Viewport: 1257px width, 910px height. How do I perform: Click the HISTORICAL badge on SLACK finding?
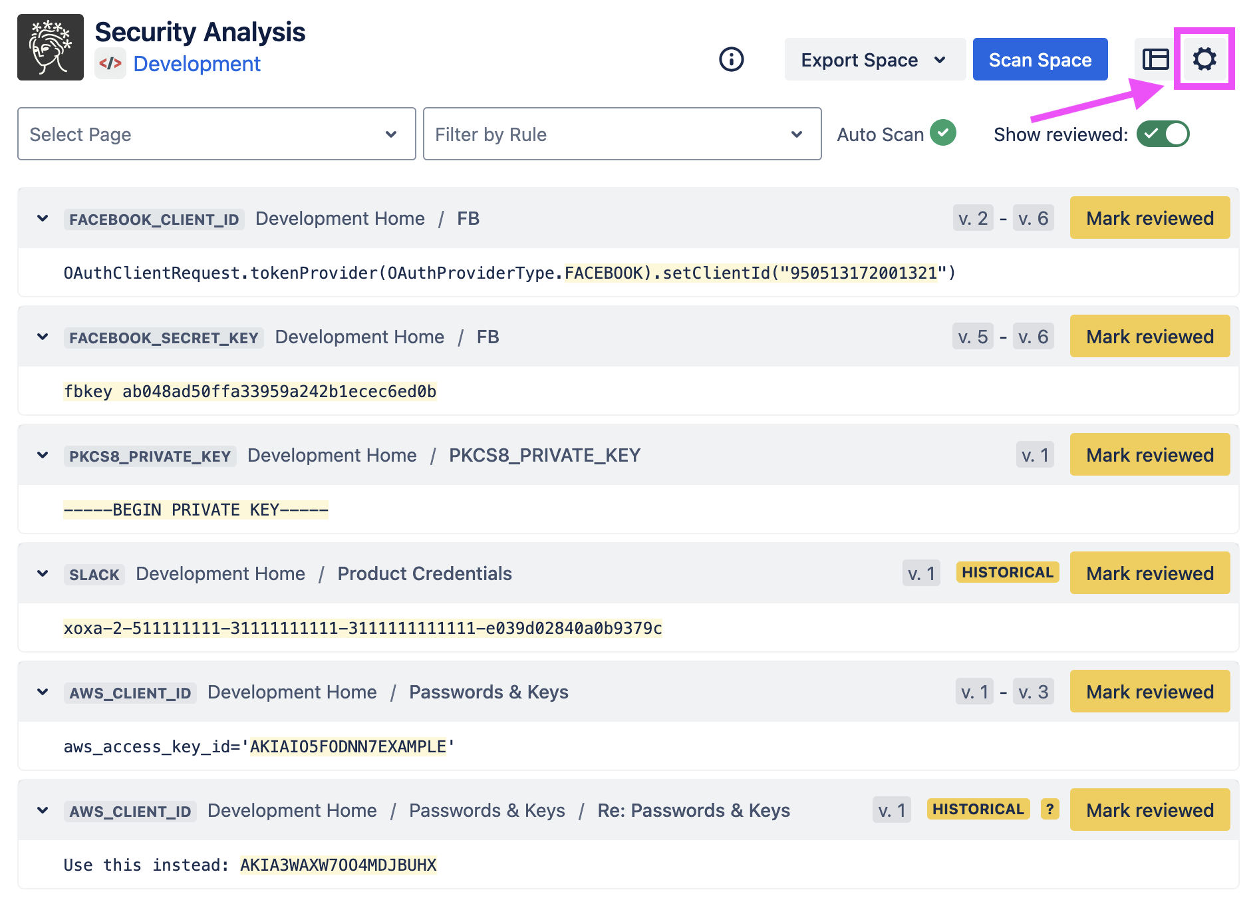(x=1007, y=573)
